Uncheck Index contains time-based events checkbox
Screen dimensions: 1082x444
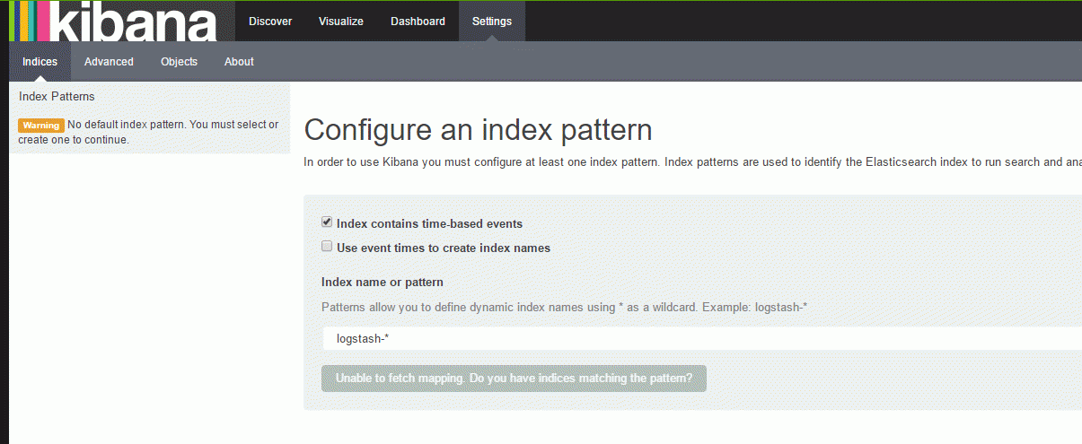click(327, 222)
